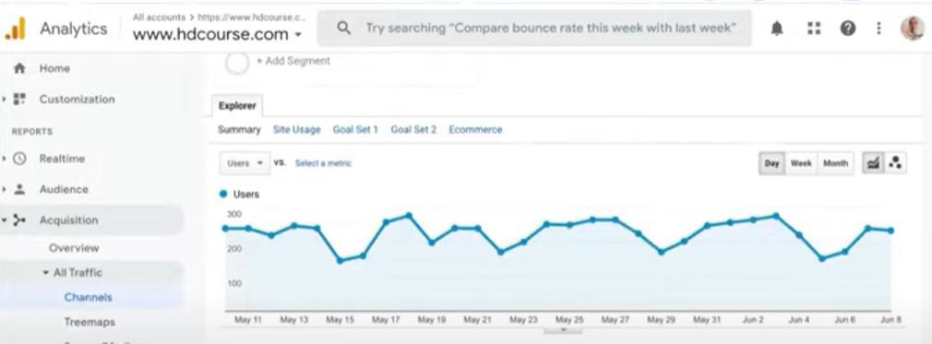The height and width of the screenshot is (344, 932).
Task: Collapse the All Traffic tree section
Action: [x=46, y=273]
